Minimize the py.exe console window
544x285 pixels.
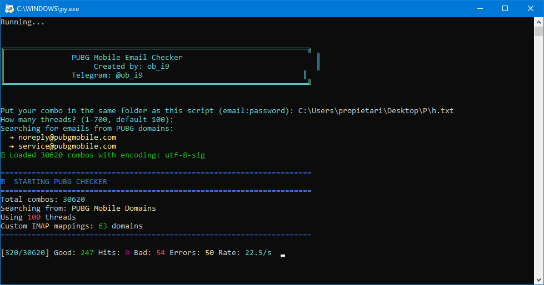[x=480, y=9]
